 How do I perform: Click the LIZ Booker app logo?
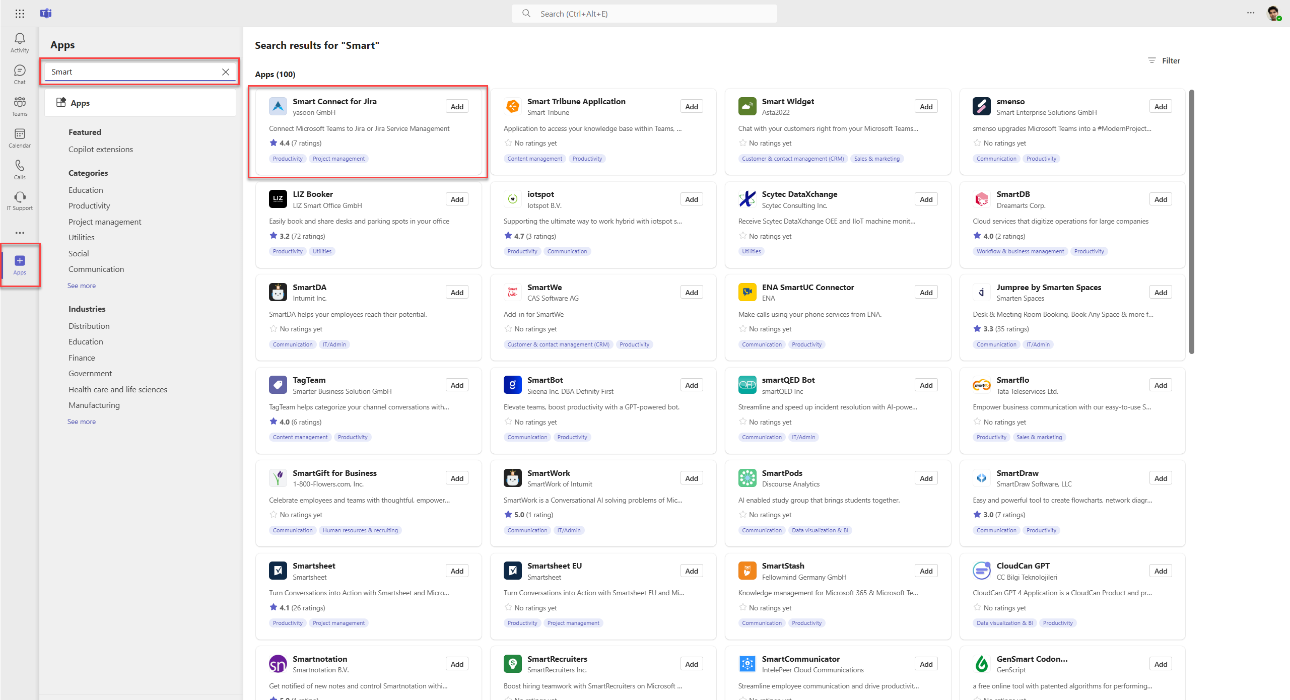278,199
